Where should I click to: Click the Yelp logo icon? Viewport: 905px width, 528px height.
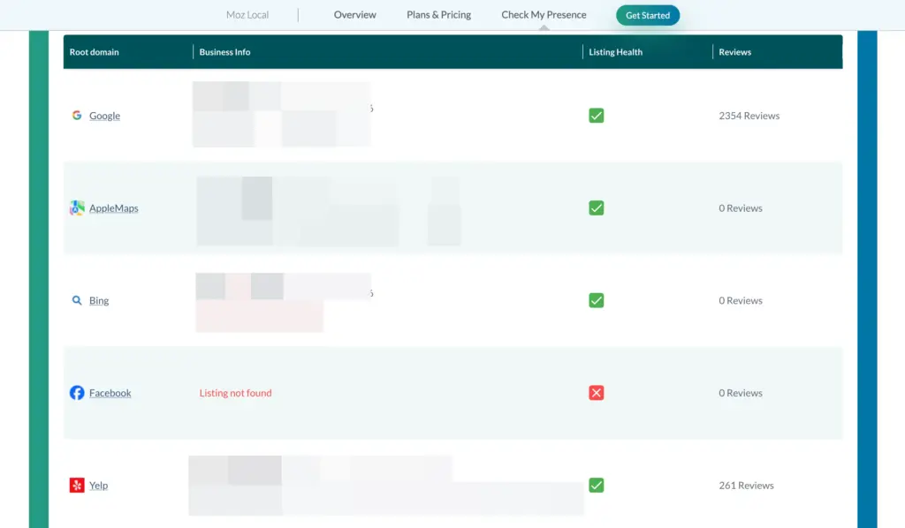click(x=77, y=486)
